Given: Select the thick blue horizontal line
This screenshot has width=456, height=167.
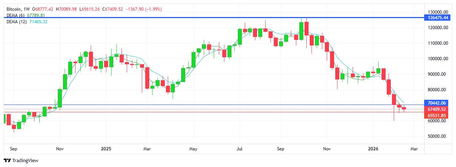Looking at the screenshot, I should (222, 17).
